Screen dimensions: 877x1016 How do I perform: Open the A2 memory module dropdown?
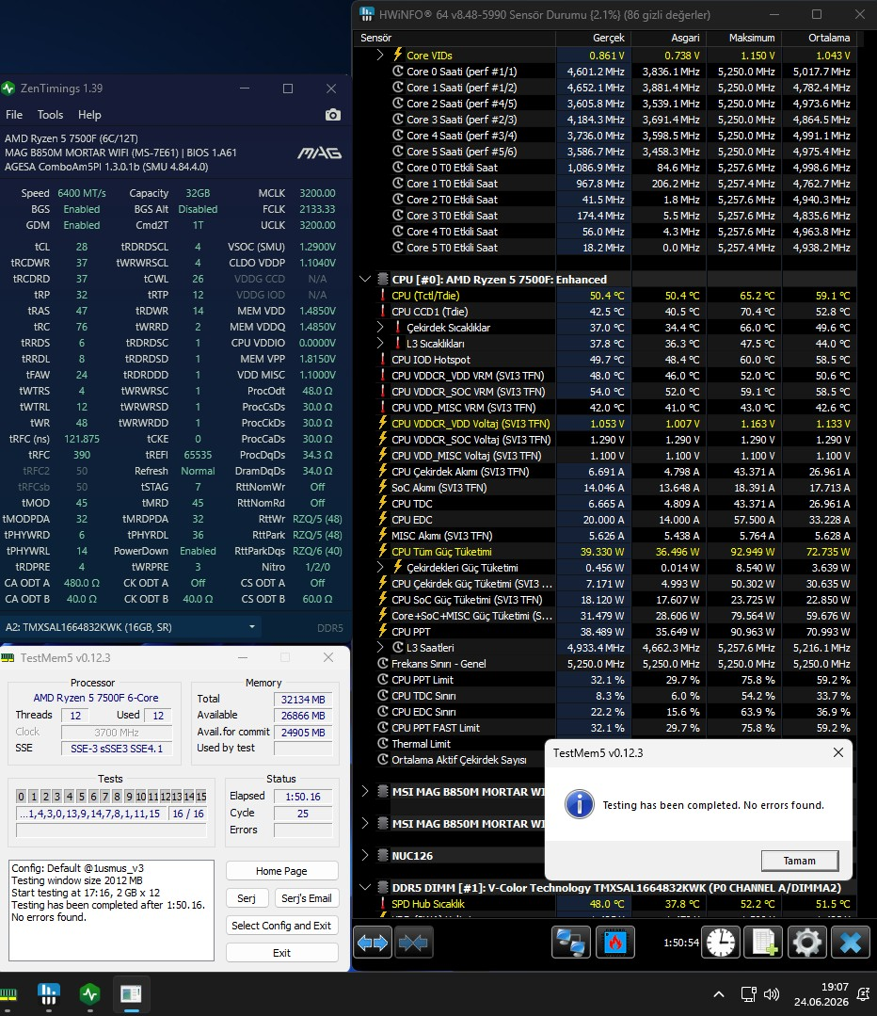[130, 627]
